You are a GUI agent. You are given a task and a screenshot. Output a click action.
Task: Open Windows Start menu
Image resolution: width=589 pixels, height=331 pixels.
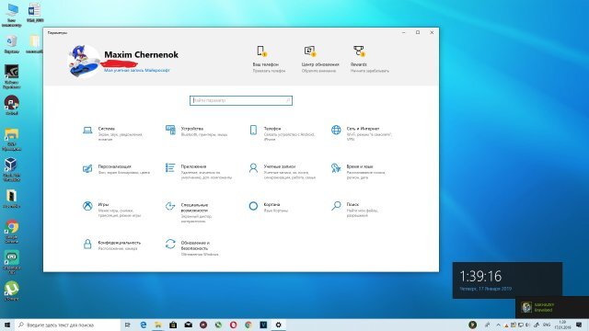coord(7,325)
